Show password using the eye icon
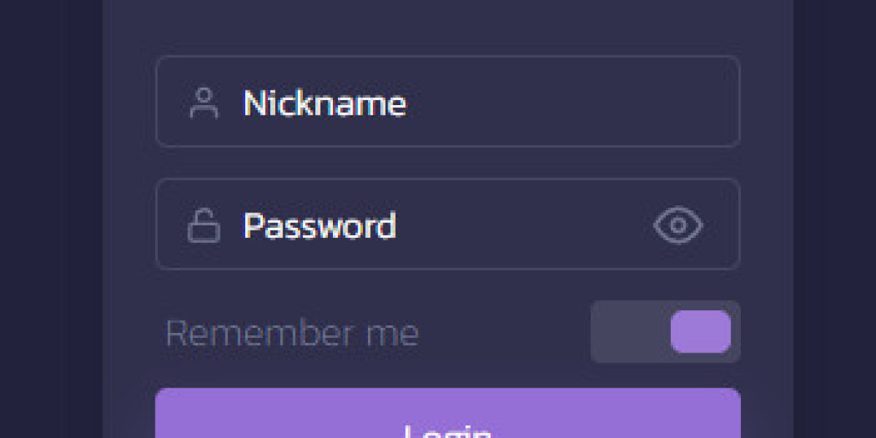 click(x=678, y=225)
